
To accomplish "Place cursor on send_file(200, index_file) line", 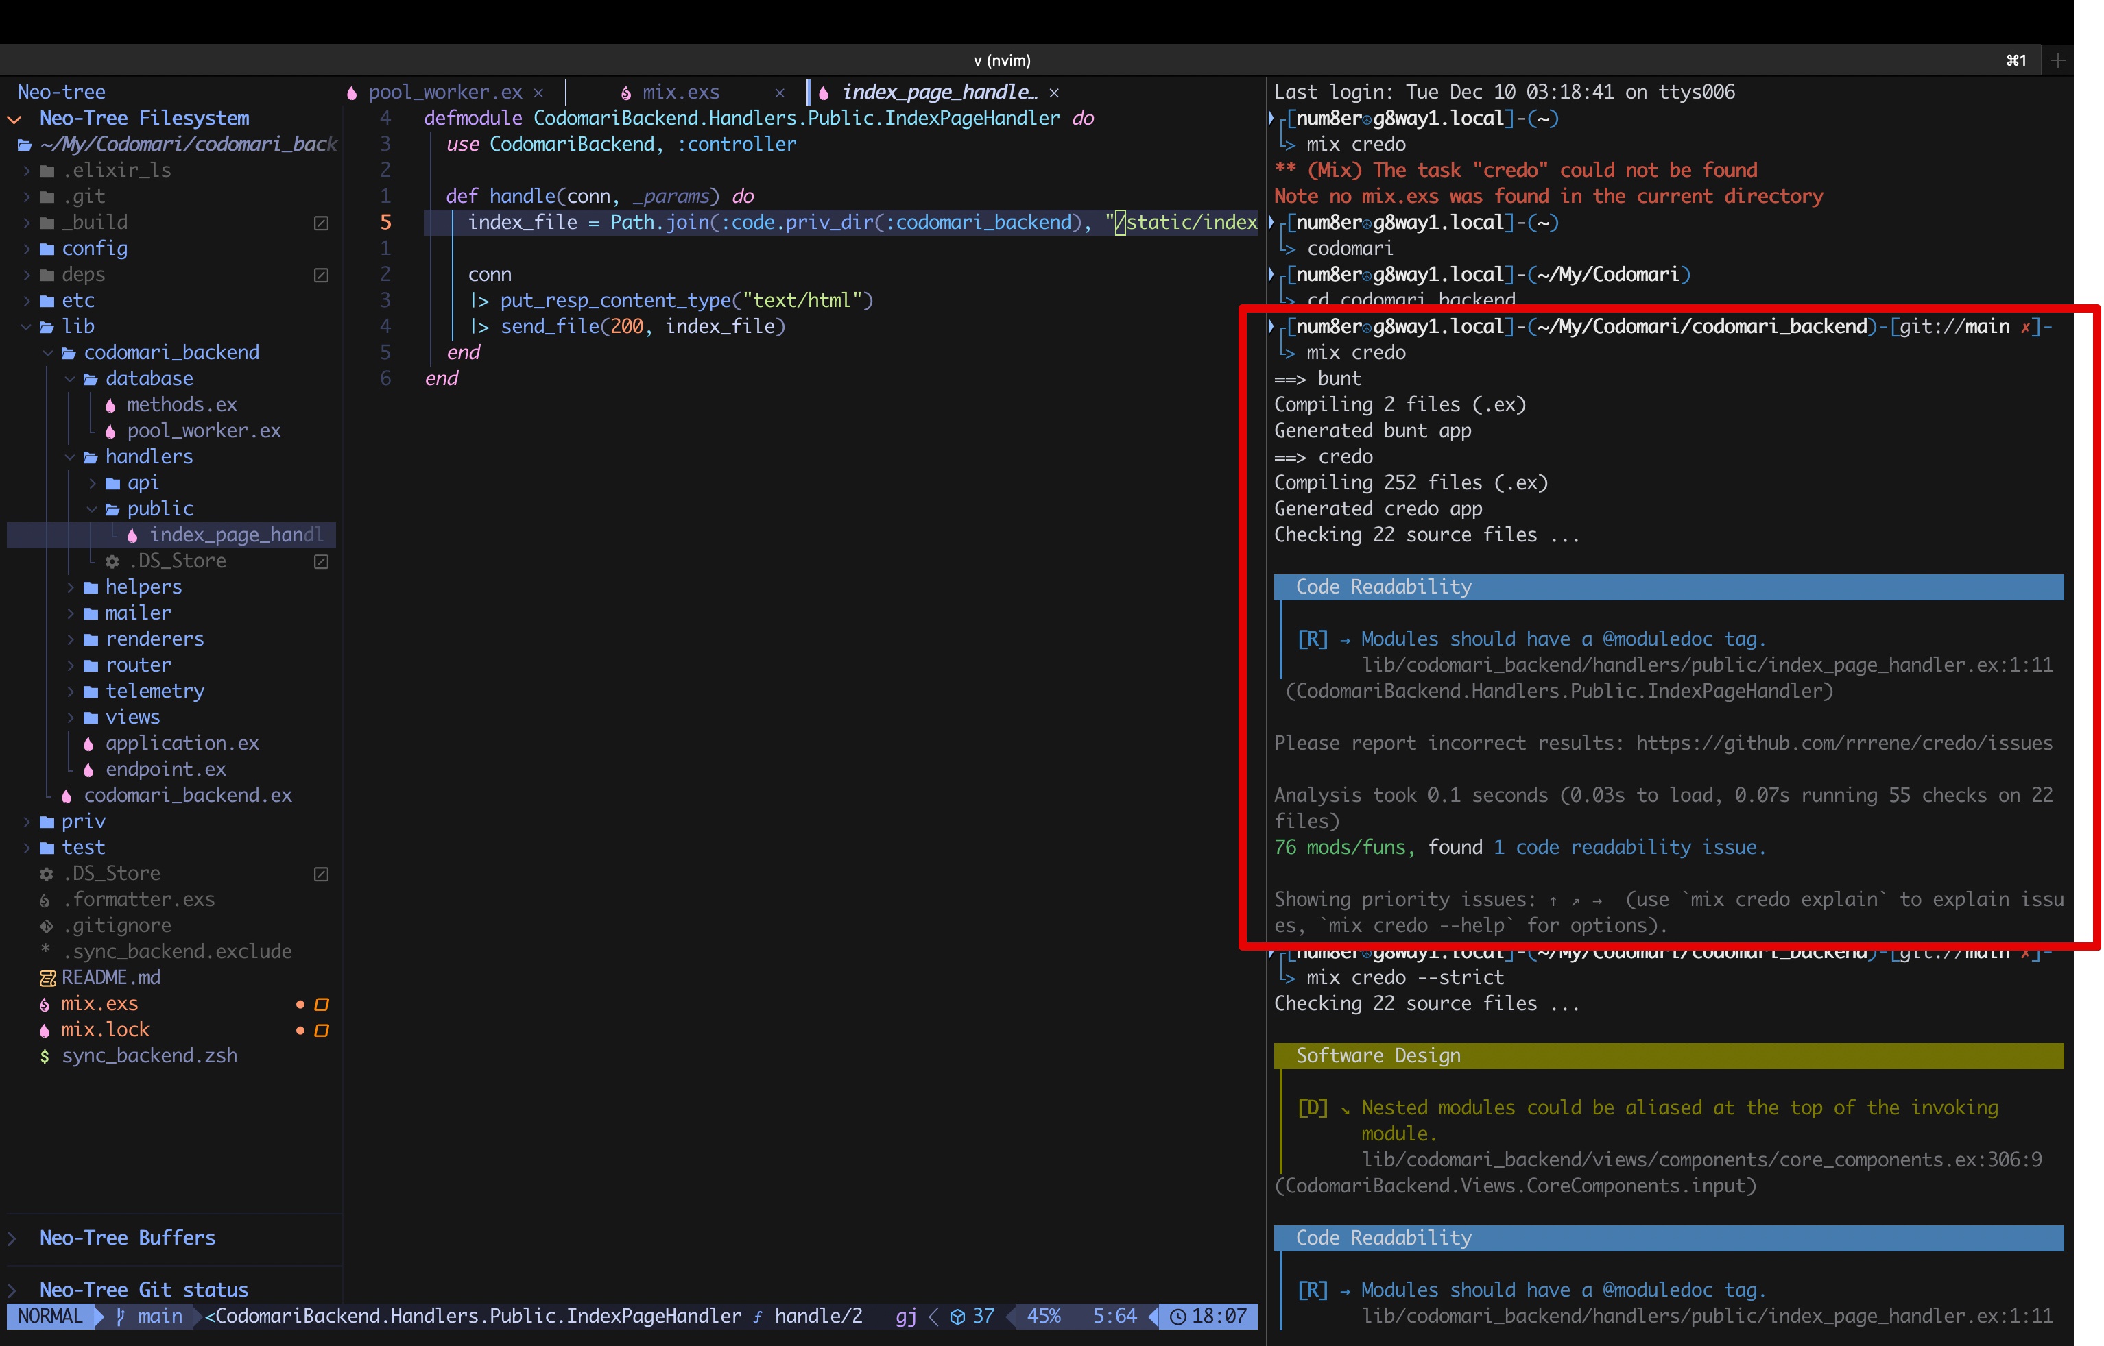I will pos(628,327).
